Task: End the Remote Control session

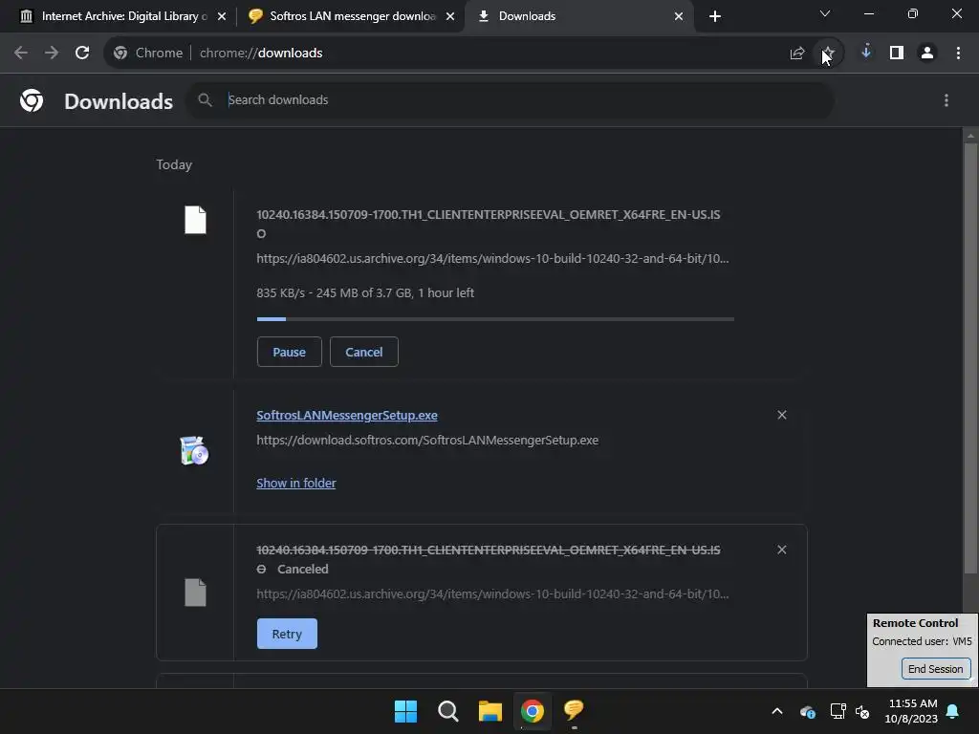Action: click(935, 669)
